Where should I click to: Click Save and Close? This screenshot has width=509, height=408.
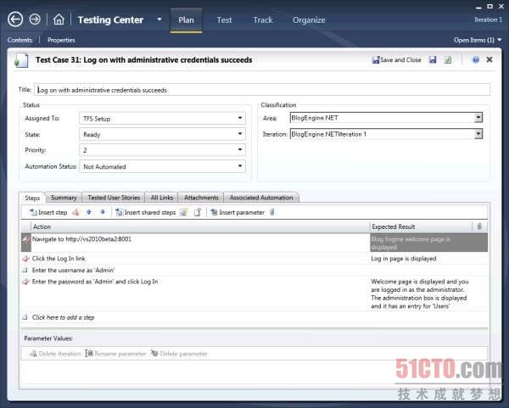coord(397,59)
